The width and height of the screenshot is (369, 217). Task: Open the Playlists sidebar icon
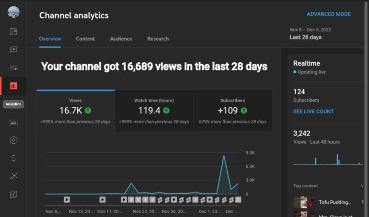(x=13, y=68)
